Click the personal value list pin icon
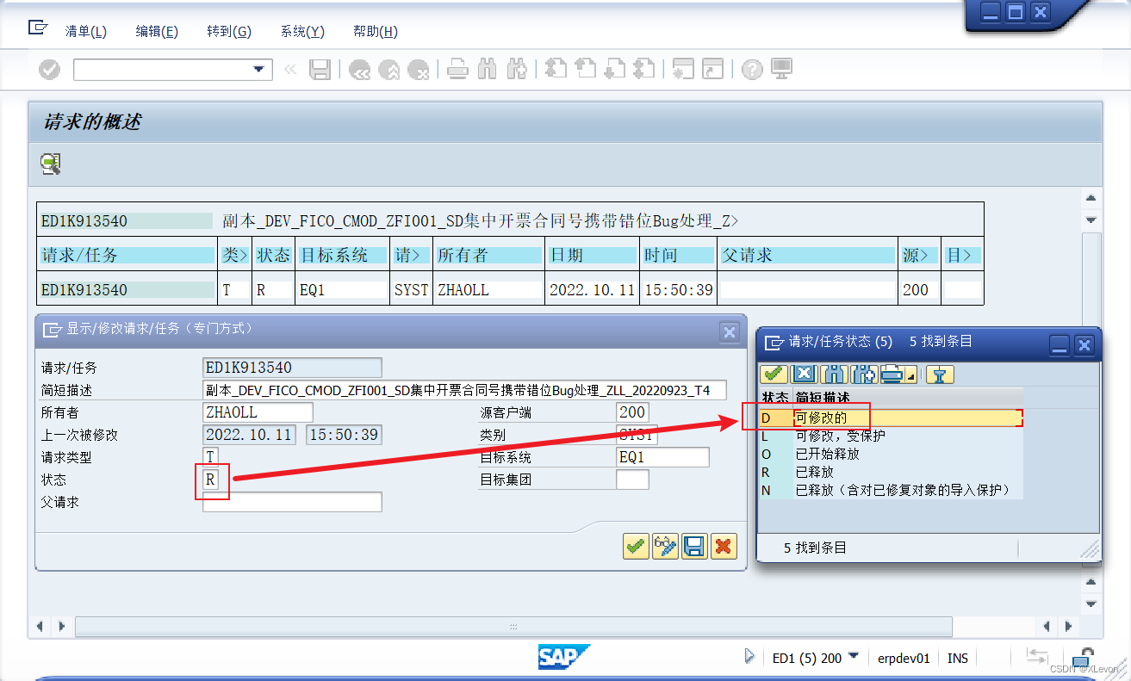Screen dimensions: 1131x681 pyautogui.click(x=941, y=375)
